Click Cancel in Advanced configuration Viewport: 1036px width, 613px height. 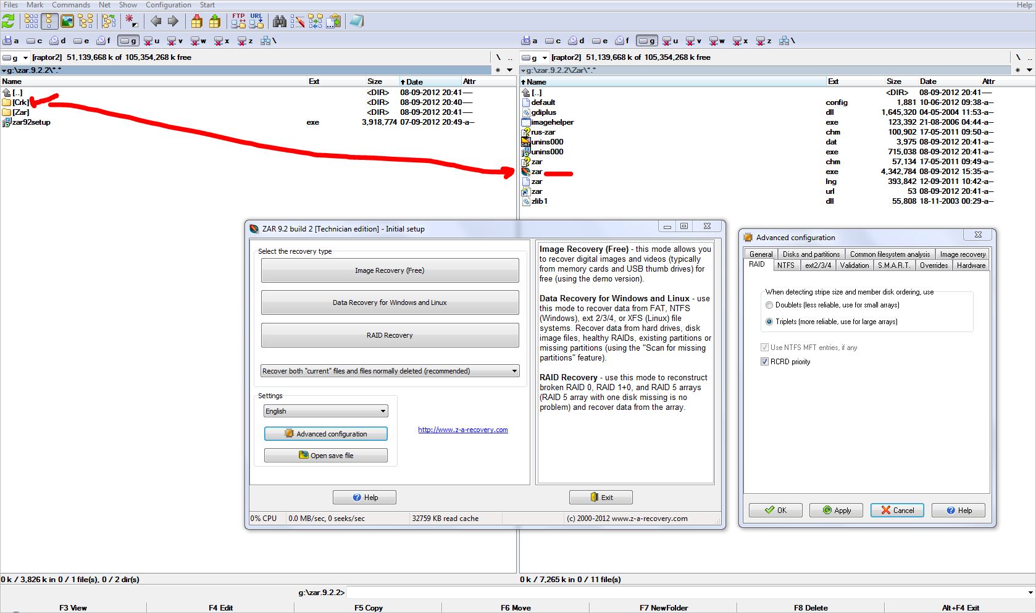(x=897, y=511)
